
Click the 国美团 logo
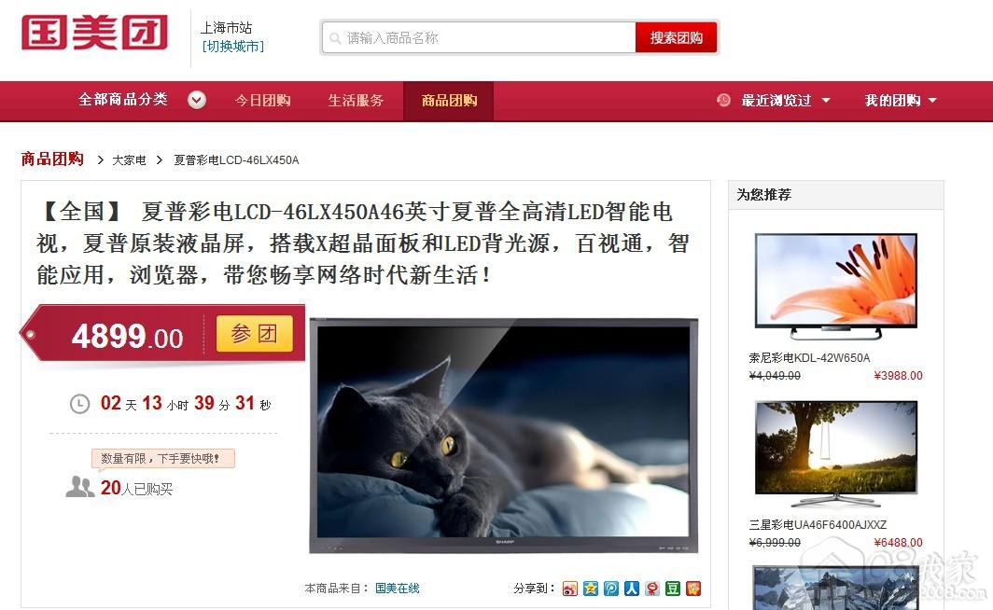[x=95, y=33]
